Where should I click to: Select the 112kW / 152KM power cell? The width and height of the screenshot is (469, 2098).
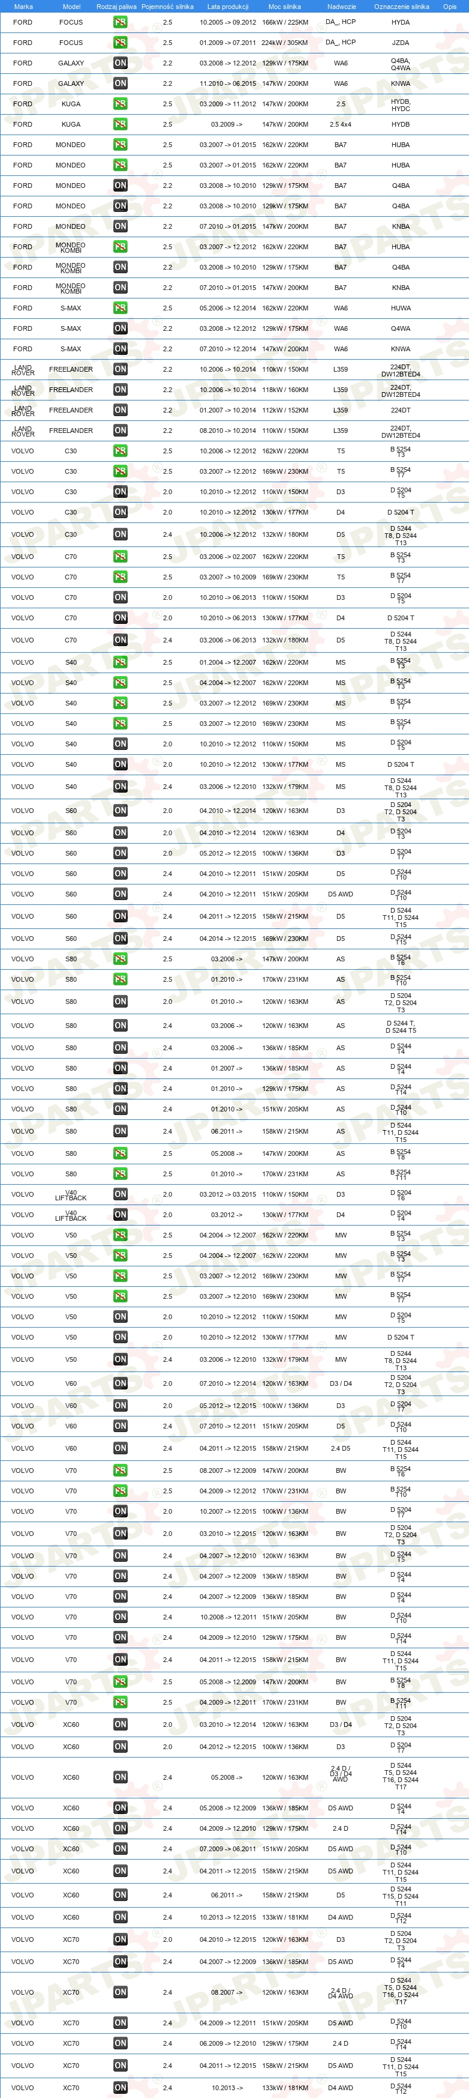click(x=284, y=411)
